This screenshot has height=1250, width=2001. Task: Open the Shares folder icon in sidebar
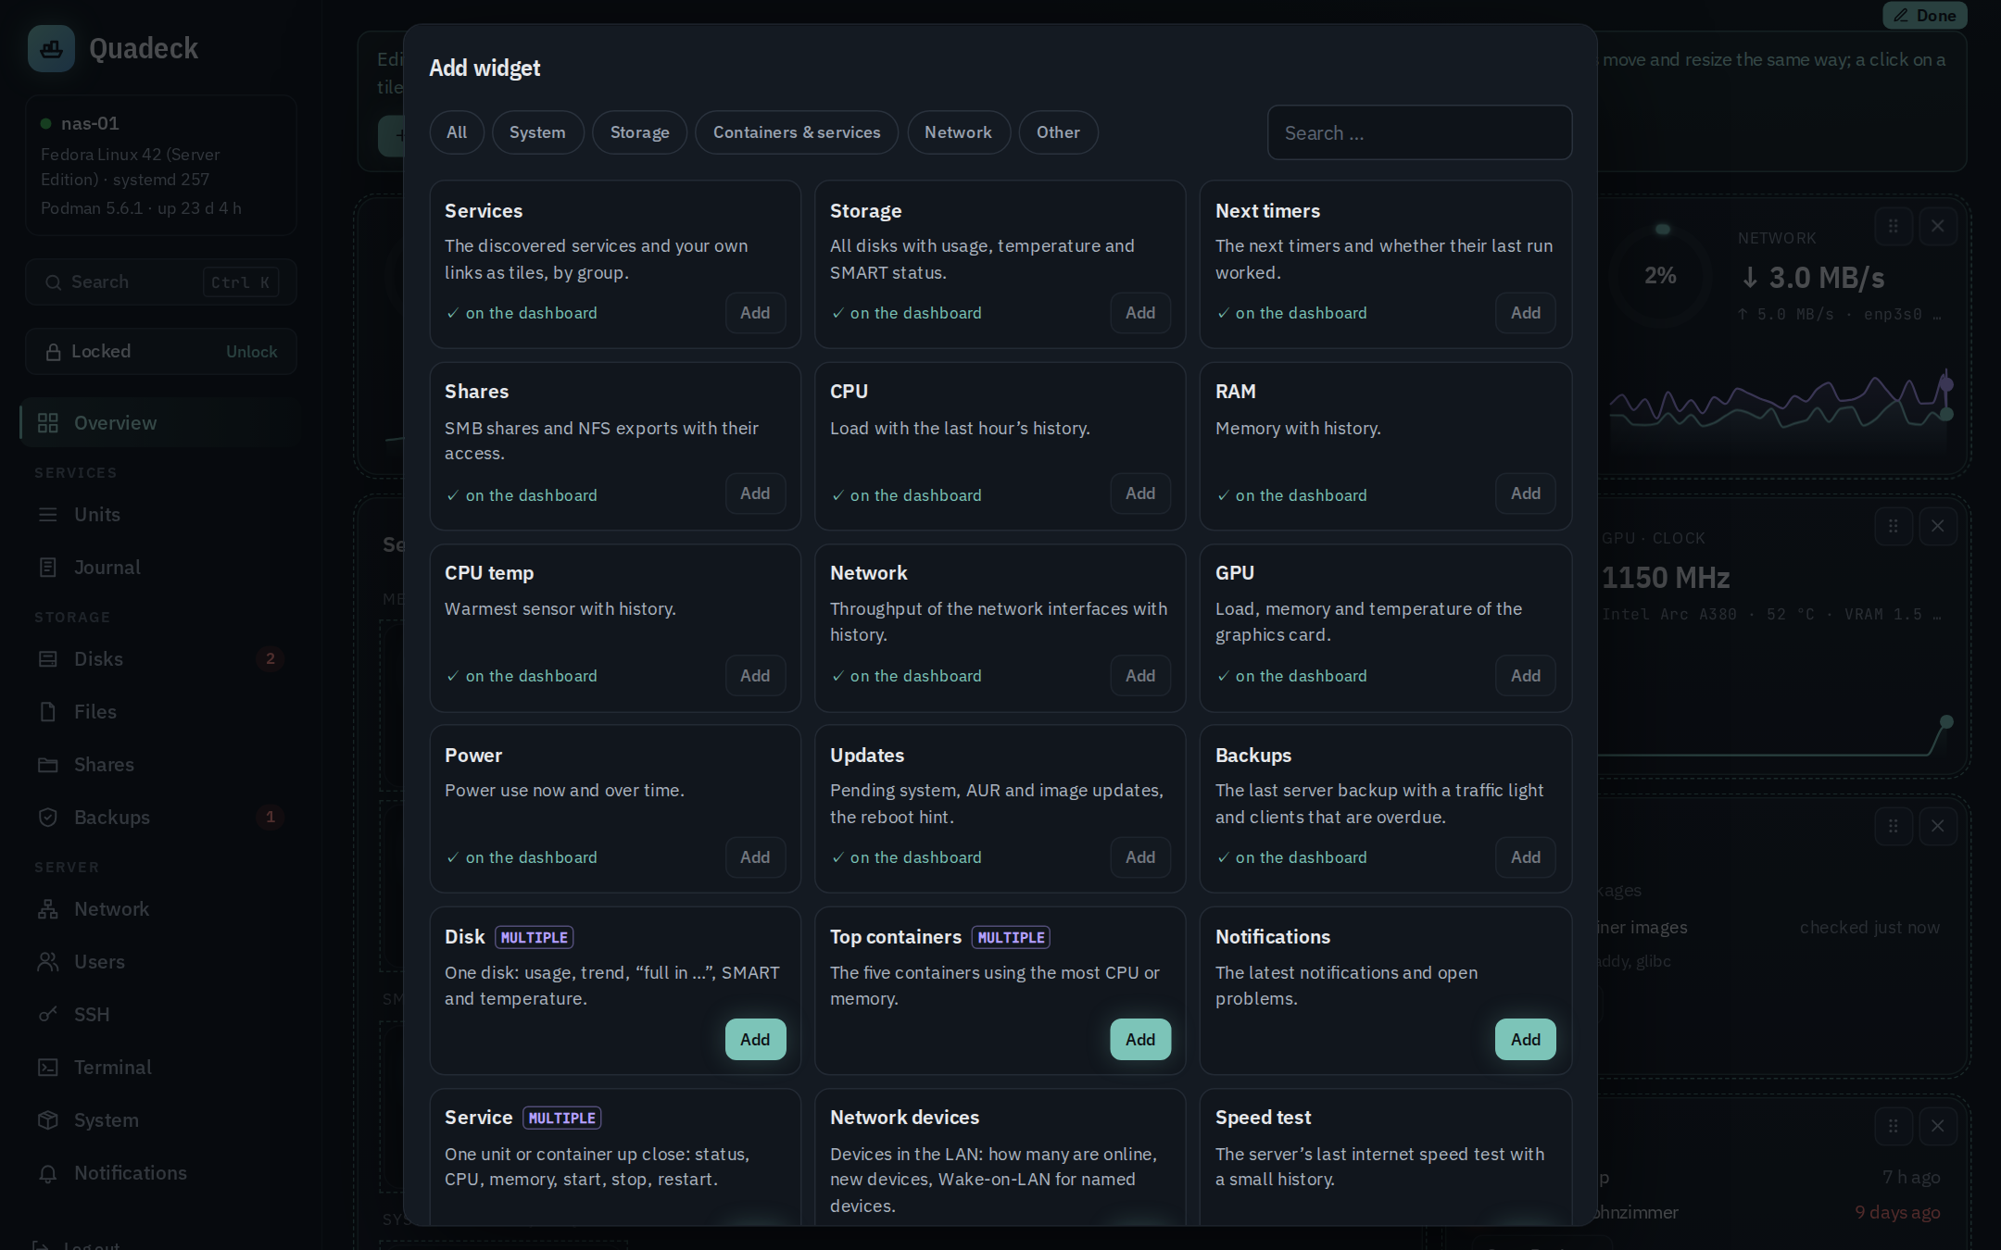click(x=48, y=765)
